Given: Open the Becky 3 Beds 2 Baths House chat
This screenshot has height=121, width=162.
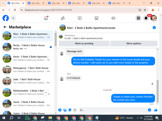Looking at the screenshot, I should [x=27, y=47].
